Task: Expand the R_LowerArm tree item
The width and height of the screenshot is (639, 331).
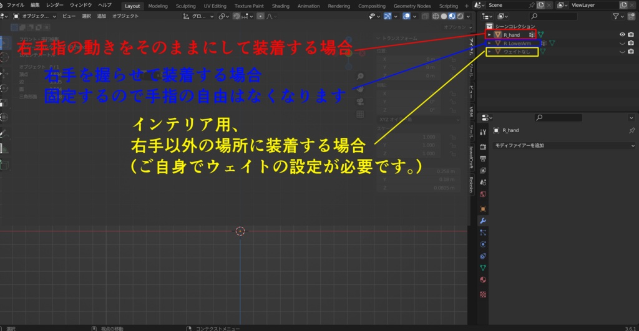Action: tap(489, 43)
